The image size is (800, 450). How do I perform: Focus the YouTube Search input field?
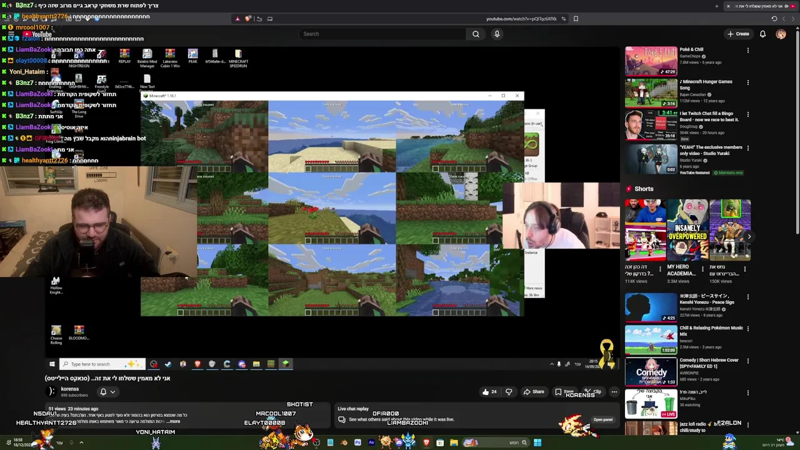[382, 34]
